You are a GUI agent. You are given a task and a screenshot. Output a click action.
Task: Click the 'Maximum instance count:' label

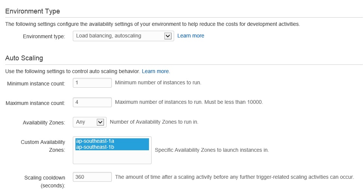coord(35,103)
